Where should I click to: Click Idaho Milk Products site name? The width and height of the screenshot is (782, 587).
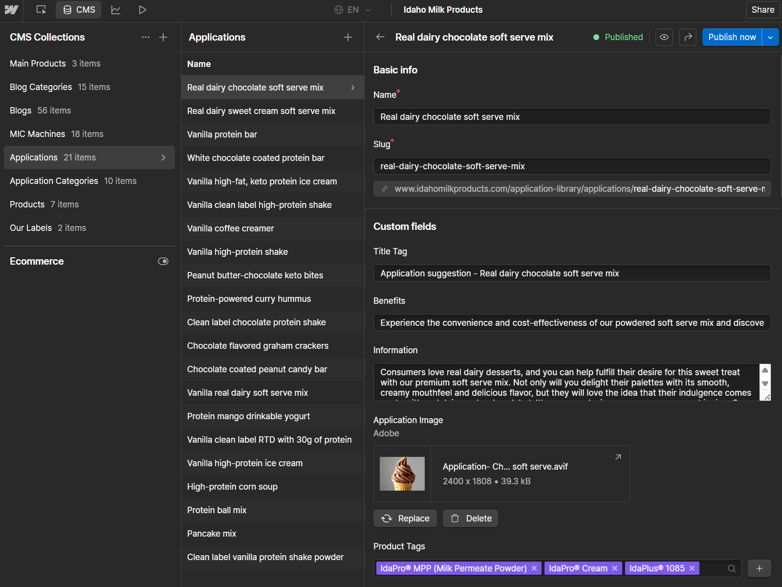point(443,10)
